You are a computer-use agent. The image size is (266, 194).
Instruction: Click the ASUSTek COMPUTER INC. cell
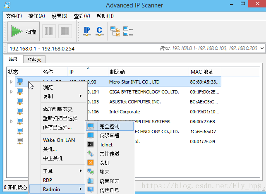(135, 102)
